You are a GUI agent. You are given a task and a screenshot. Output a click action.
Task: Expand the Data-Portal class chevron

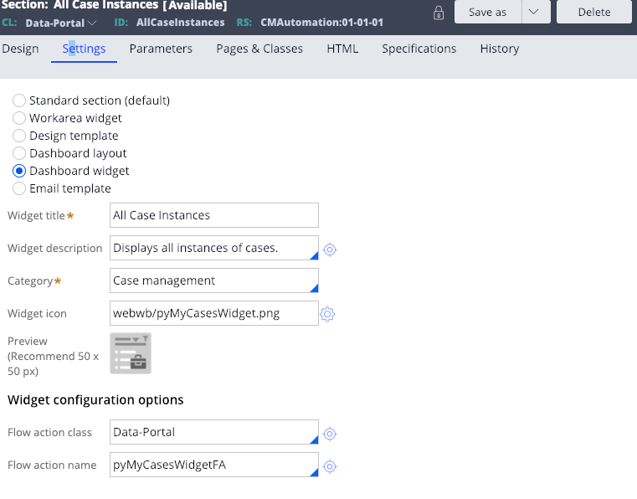click(x=92, y=23)
